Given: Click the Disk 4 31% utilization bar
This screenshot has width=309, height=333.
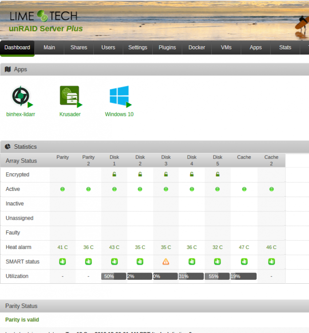Looking at the screenshot, I should coord(191,276).
